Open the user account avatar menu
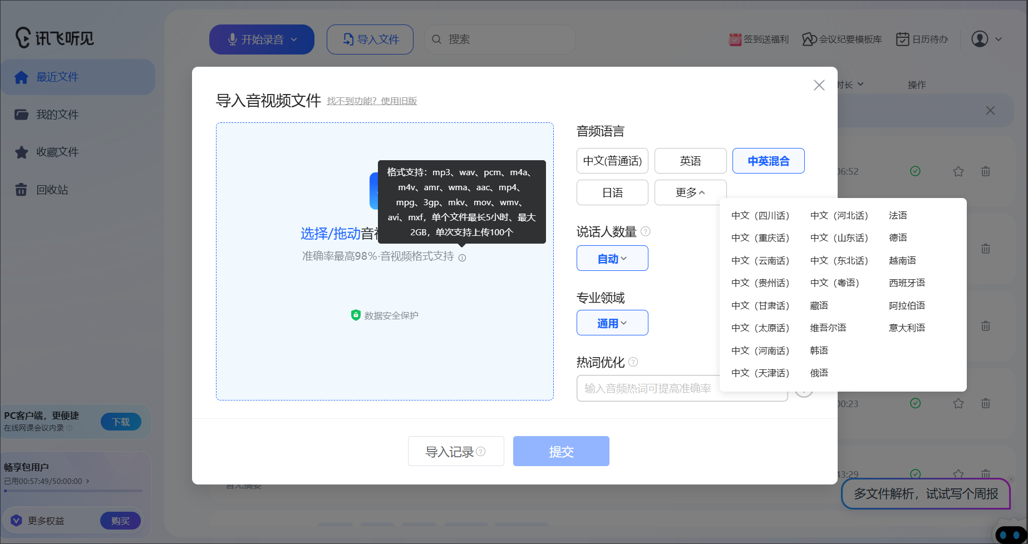This screenshot has width=1028, height=544. point(986,39)
